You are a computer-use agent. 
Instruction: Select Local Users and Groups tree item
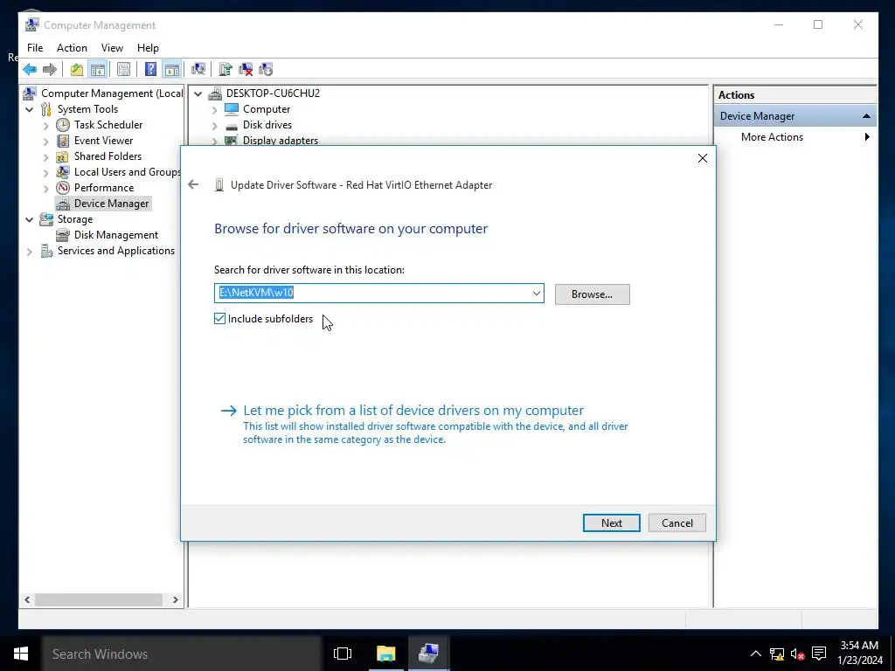point(127,172)
